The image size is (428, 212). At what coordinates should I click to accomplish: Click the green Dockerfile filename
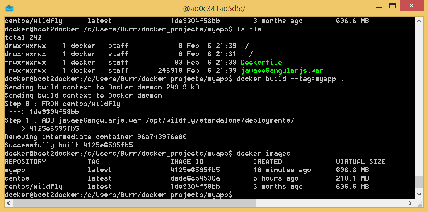261,62
